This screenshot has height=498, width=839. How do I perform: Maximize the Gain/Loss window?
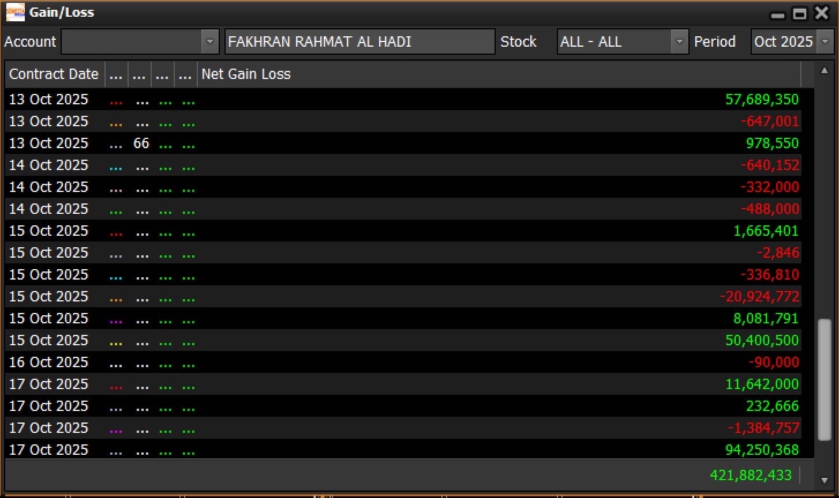(x=800, y=14)
